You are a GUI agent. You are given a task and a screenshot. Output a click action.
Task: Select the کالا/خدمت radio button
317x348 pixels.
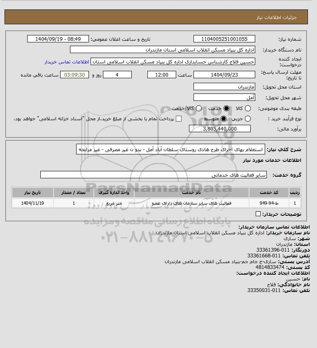[199, 108]
